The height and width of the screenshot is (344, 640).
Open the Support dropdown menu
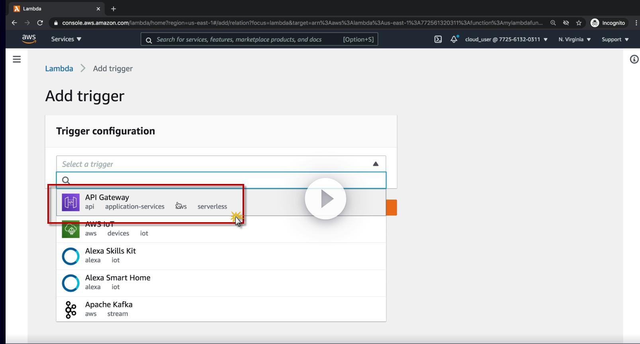click(615, 39)
